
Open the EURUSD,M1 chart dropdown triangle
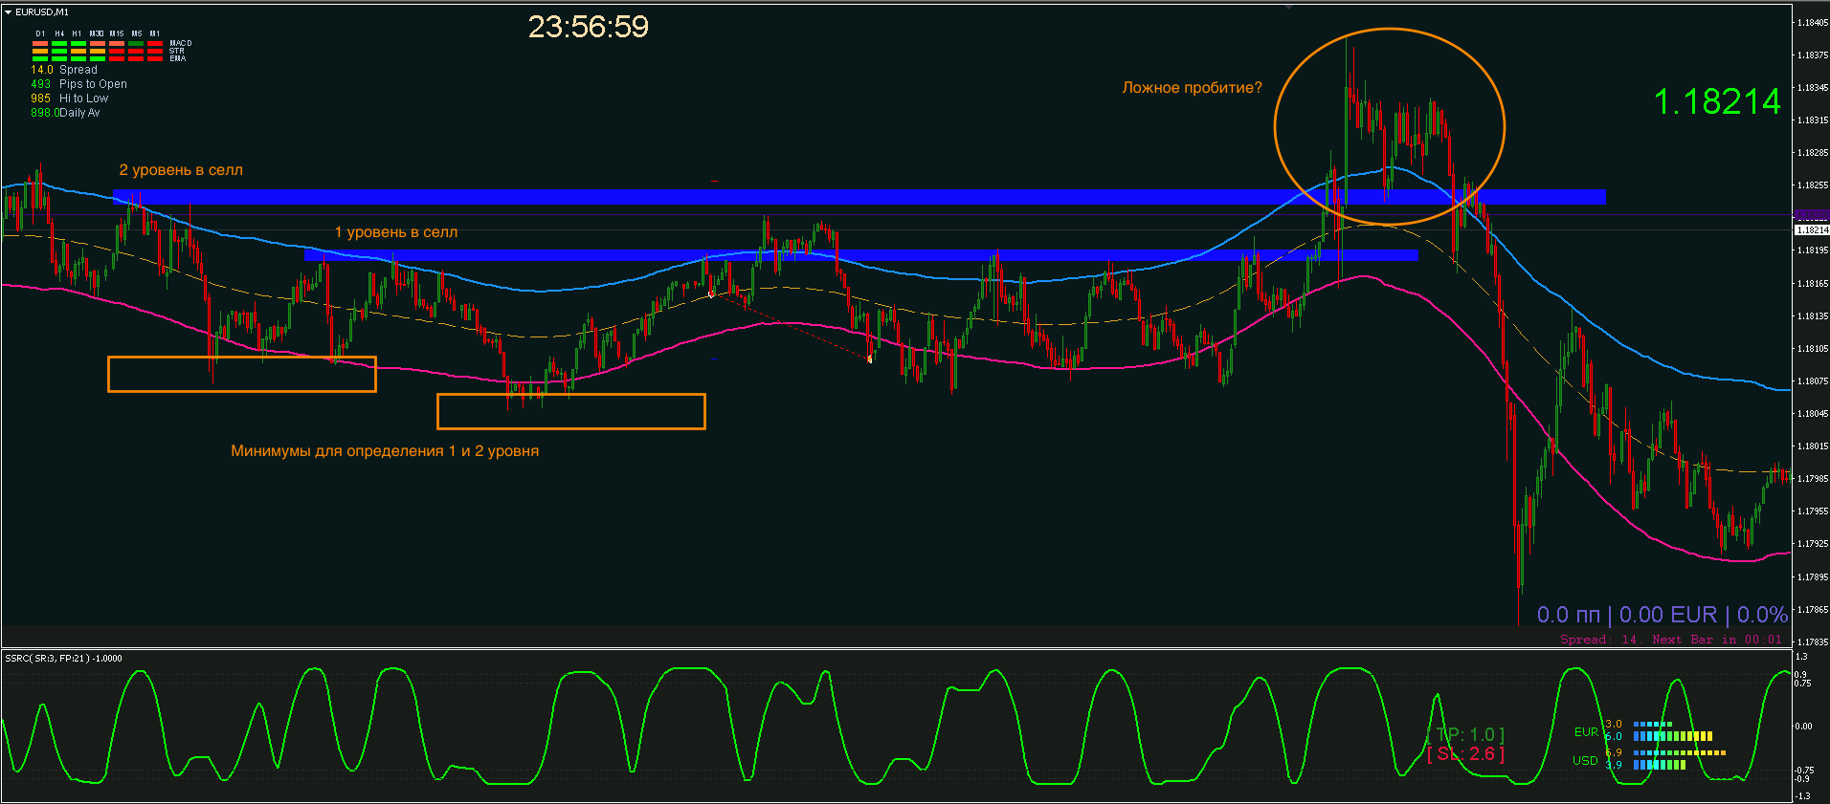[x=8, y=12]
